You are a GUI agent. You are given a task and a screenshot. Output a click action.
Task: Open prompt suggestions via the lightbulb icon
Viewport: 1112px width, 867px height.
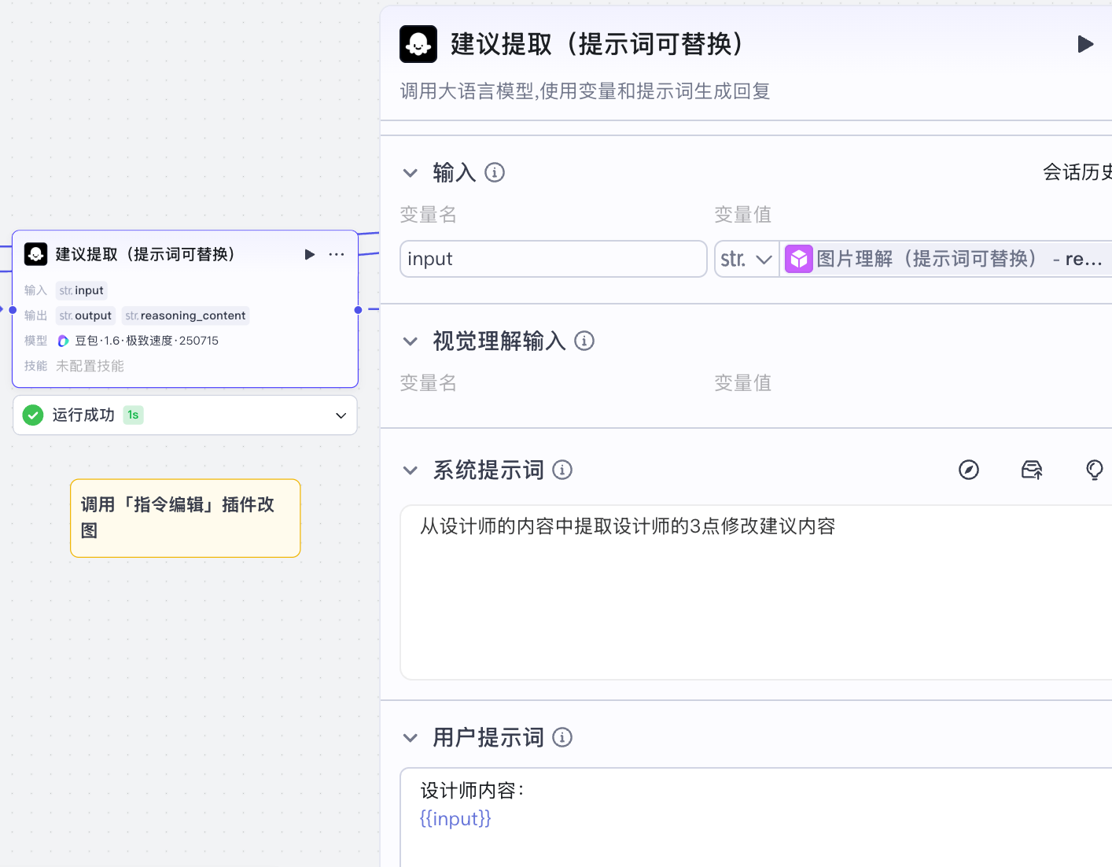(1095, 470)
